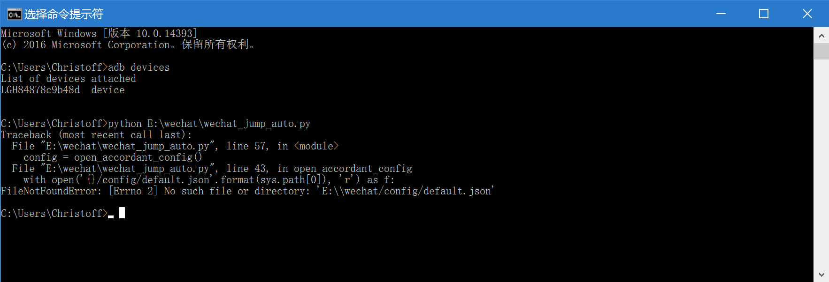The height and width of the screenshot is (282, 829).
Task: Open the Command Prompt system menu icon
Action: 14,14
